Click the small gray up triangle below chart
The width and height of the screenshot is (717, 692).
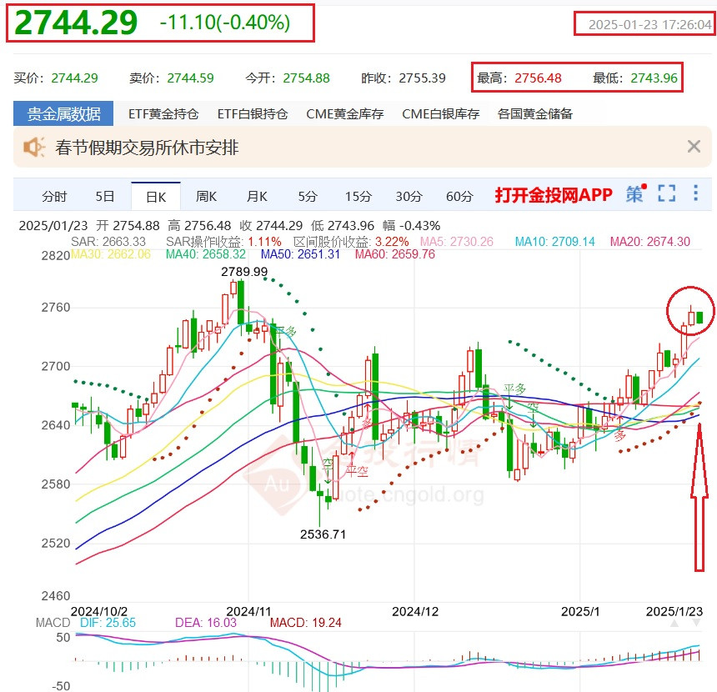(x=674, y=624)
